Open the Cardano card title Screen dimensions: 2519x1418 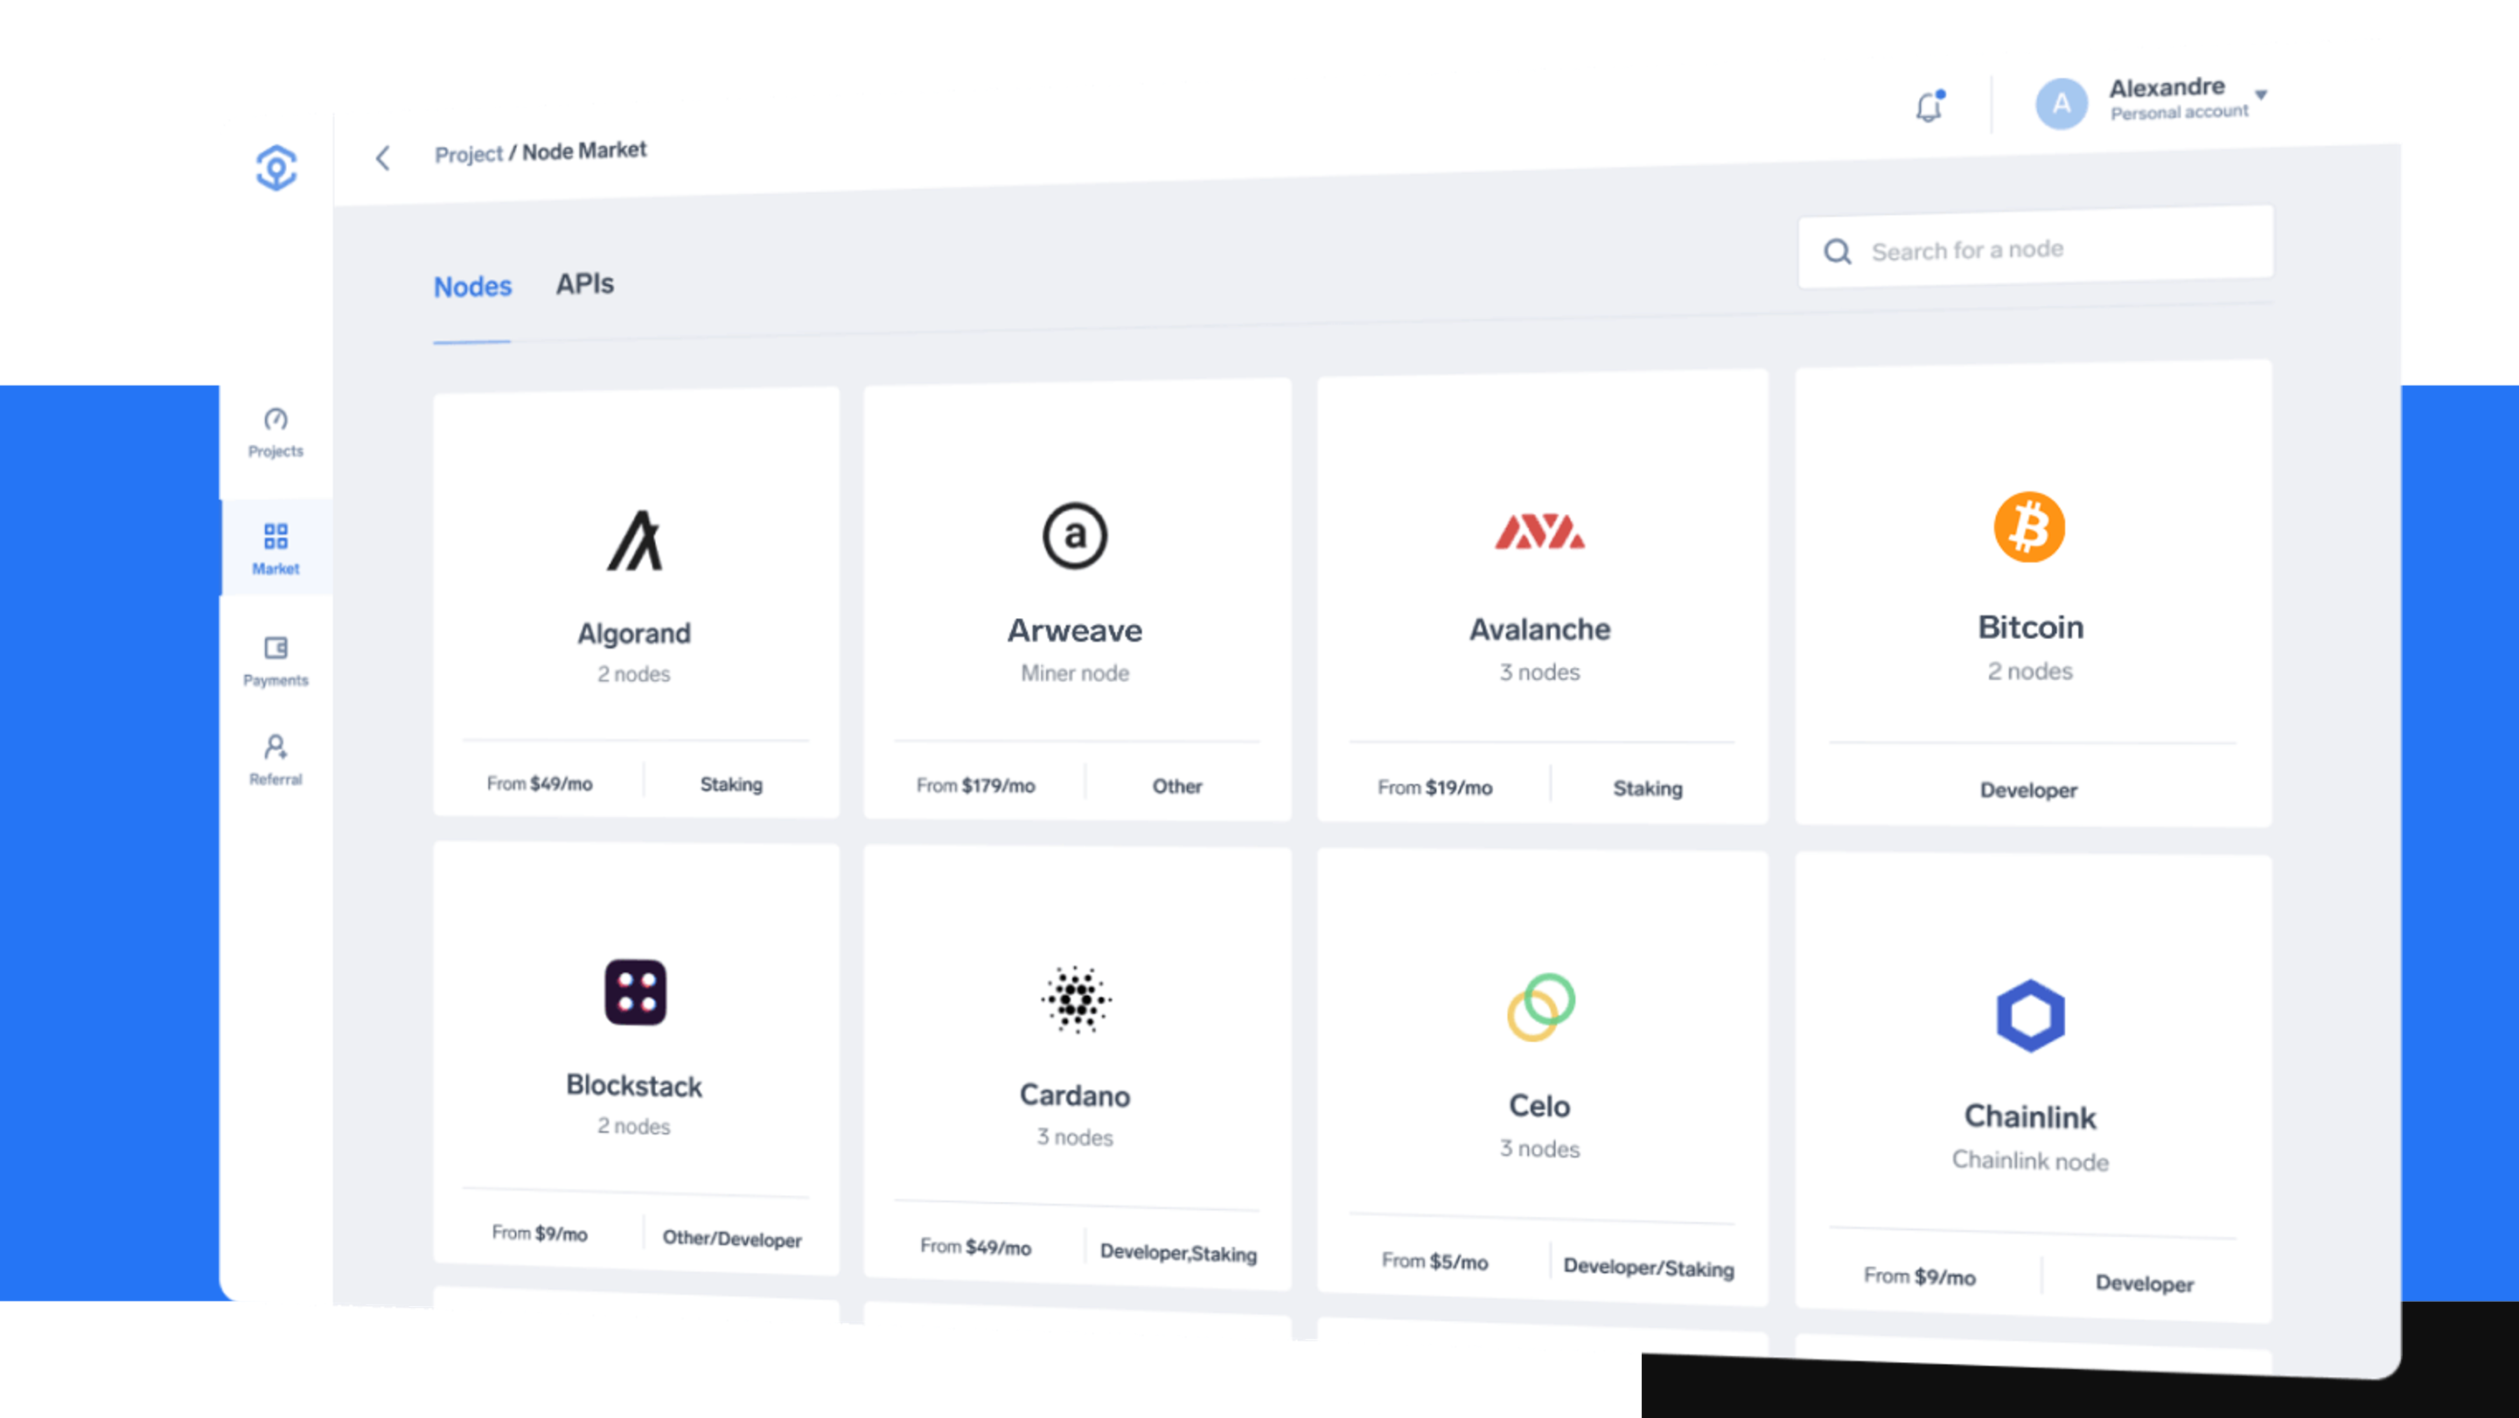pyautogui.click(x=1075, y=1095)
